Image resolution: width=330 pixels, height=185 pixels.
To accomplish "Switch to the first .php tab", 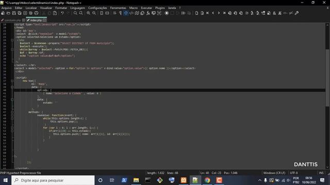I will tap(12, 20).
